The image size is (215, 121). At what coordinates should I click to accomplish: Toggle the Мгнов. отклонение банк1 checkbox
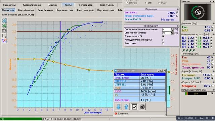(177, 16)
